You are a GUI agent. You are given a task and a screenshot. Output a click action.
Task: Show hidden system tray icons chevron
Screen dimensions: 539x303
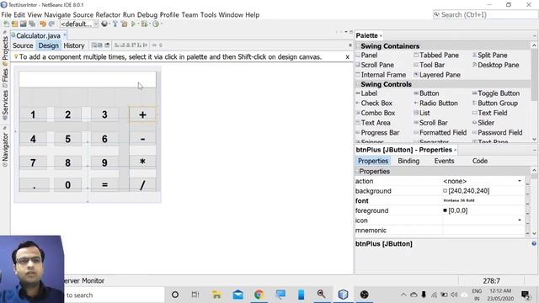pos(403,295)
